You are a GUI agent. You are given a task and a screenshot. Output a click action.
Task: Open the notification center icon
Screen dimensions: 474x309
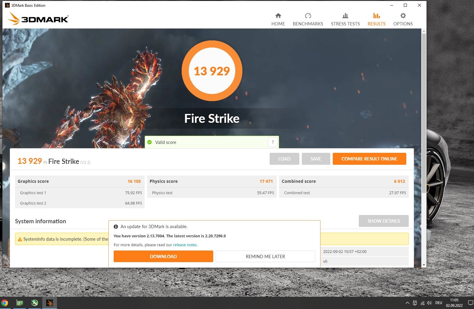(x=470, y=303)
